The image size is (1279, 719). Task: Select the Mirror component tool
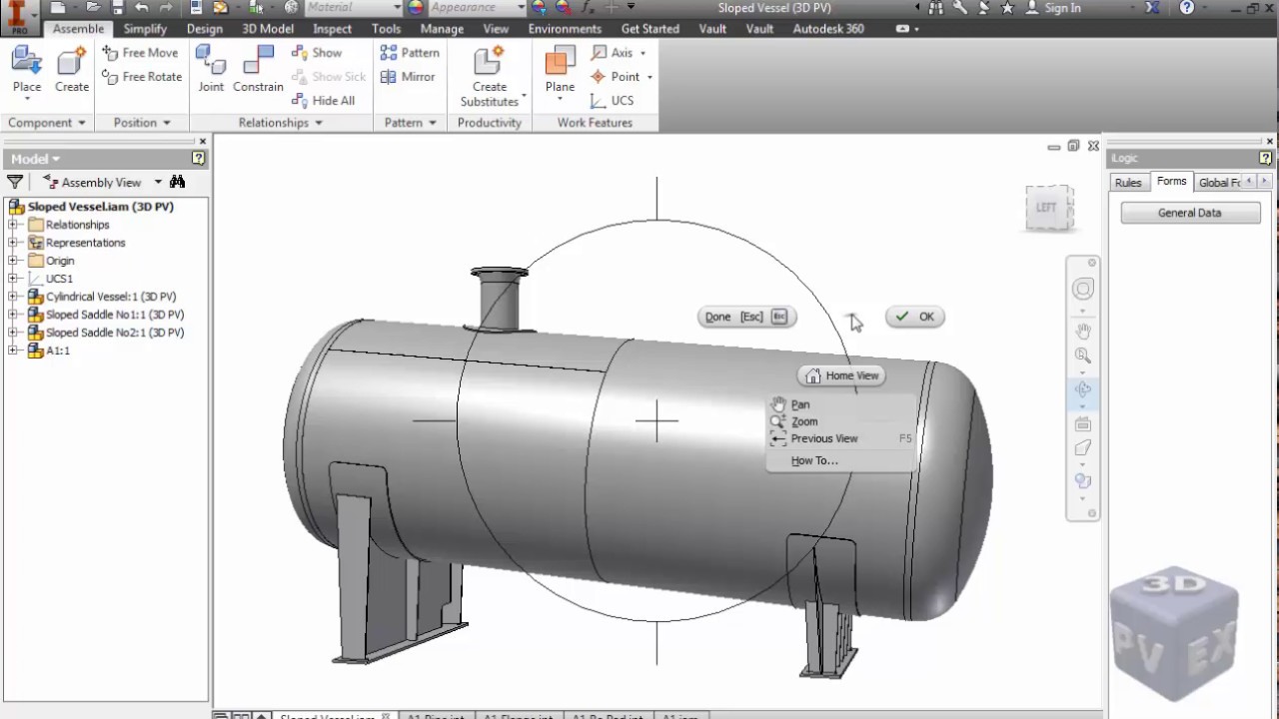click(408, 77)
